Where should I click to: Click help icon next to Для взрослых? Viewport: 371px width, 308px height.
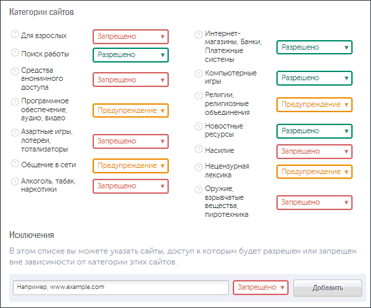point(15,34)
